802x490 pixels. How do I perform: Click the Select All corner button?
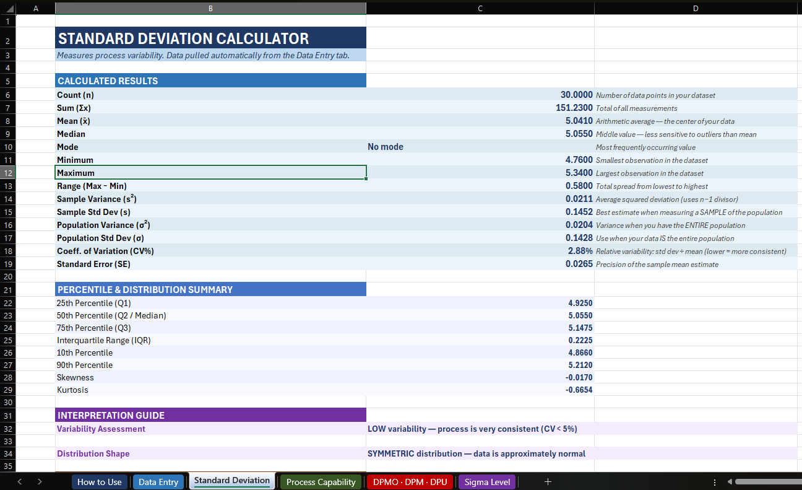click(7, 8)
